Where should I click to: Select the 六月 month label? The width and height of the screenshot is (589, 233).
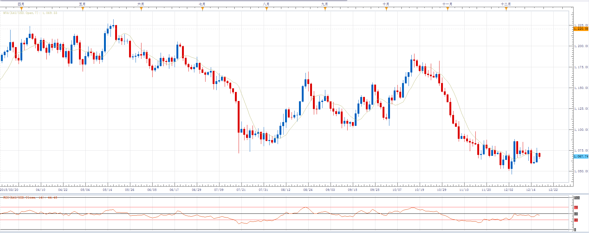[x=141, y=4]
